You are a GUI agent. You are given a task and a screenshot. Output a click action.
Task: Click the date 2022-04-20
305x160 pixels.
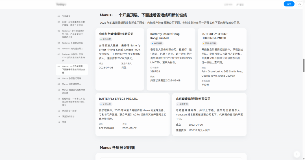click(x=196, y=125)
